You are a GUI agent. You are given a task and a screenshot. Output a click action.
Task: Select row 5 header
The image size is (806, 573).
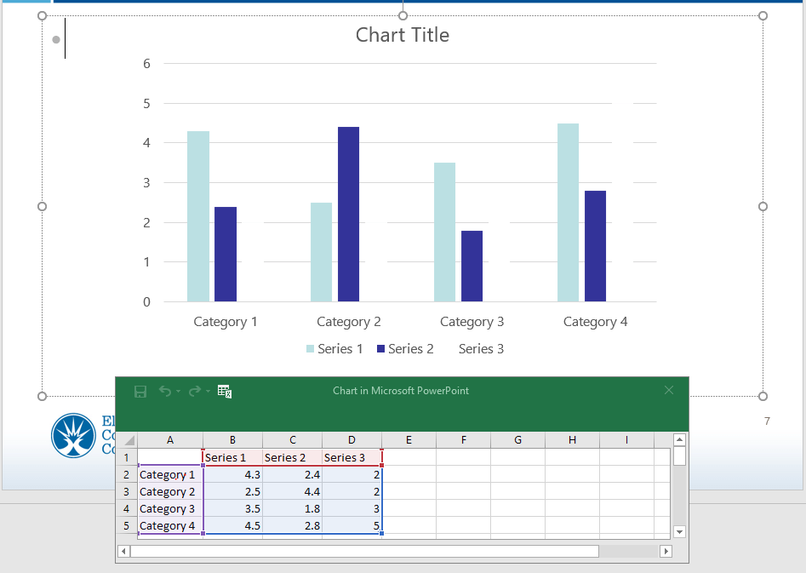coord(127,525)
